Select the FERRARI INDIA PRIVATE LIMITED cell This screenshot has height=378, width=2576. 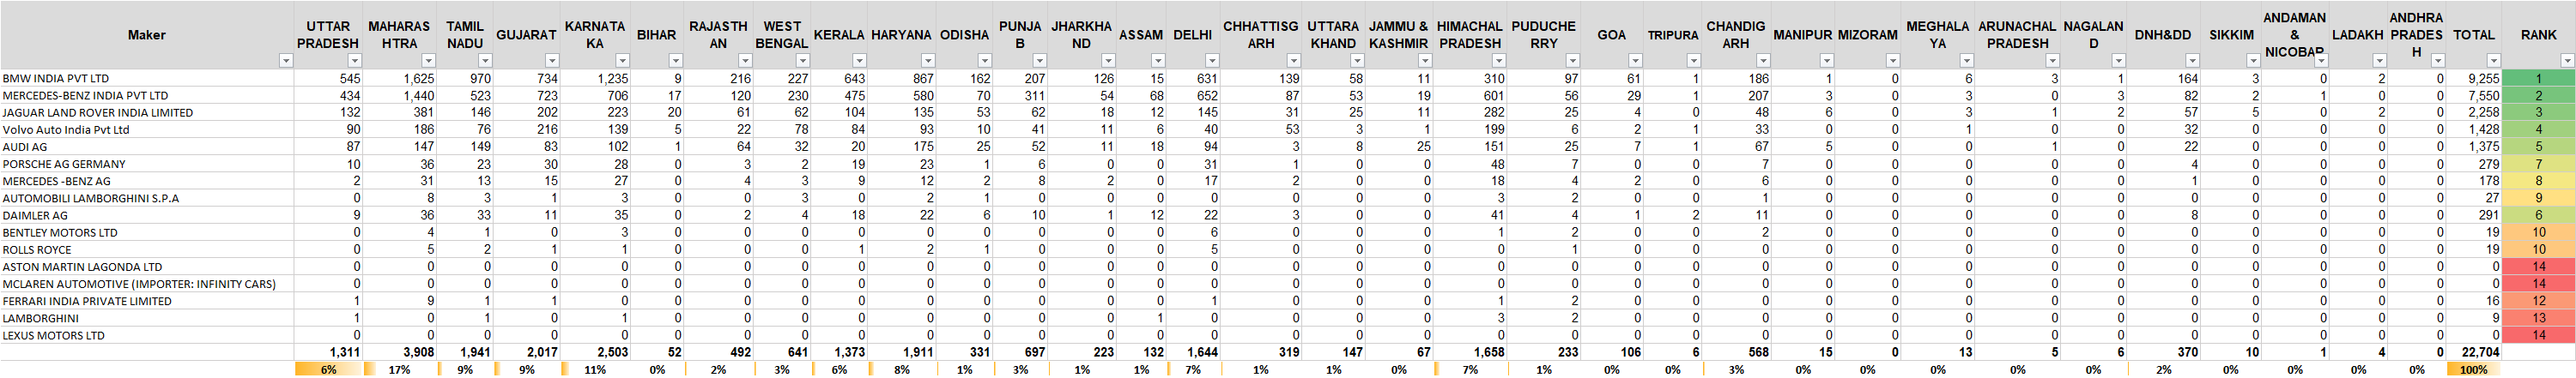[x=147, y=301]
